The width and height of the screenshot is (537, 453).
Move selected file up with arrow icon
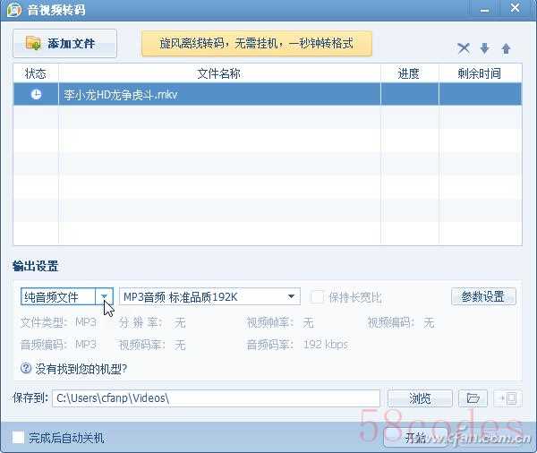point(506,48)
